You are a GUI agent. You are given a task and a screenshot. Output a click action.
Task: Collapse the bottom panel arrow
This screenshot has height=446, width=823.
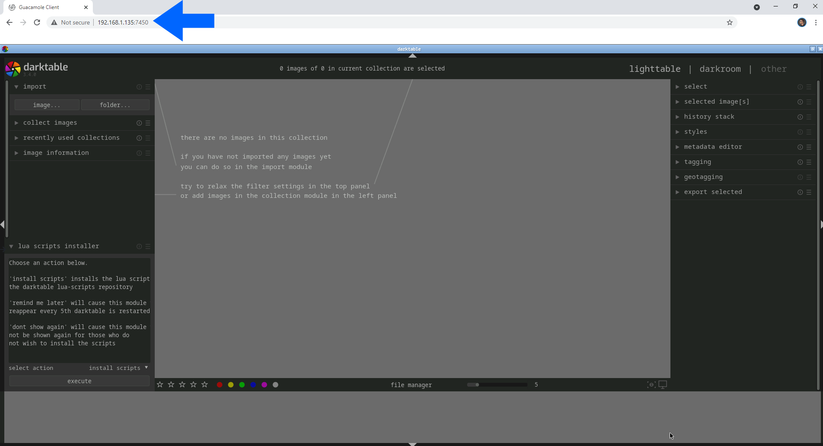(412, 444)
